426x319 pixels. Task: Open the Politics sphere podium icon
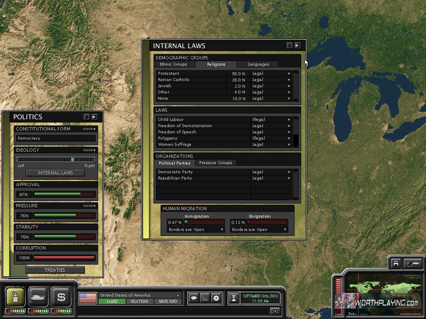coord(15,297)
